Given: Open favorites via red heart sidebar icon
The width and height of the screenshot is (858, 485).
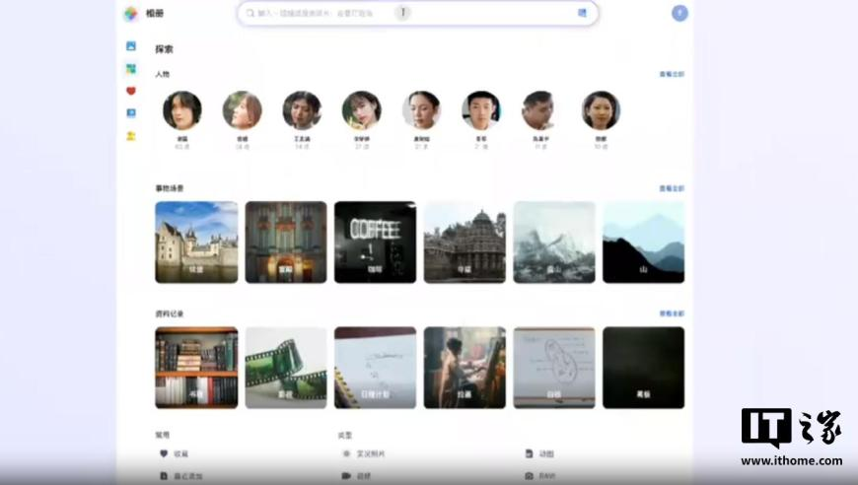Looking at the screenshot, I should click(x=131, y=91).
